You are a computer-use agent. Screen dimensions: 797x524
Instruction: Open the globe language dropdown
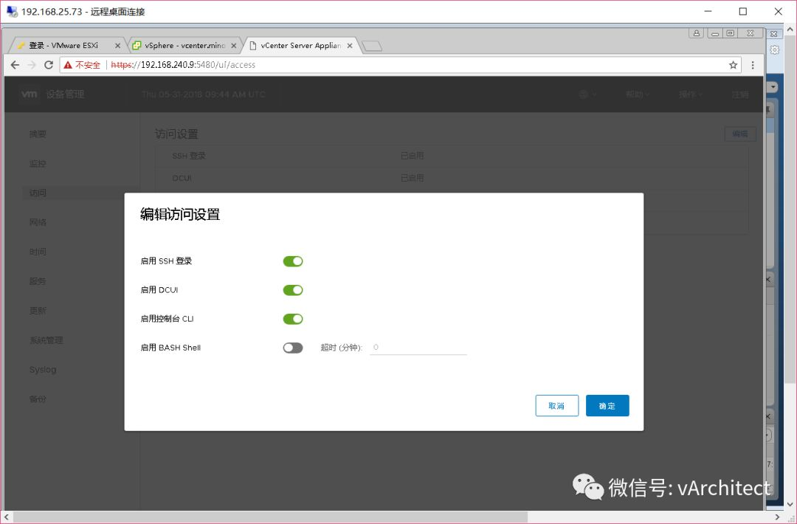pyautogui.click(x=587, y=94)
